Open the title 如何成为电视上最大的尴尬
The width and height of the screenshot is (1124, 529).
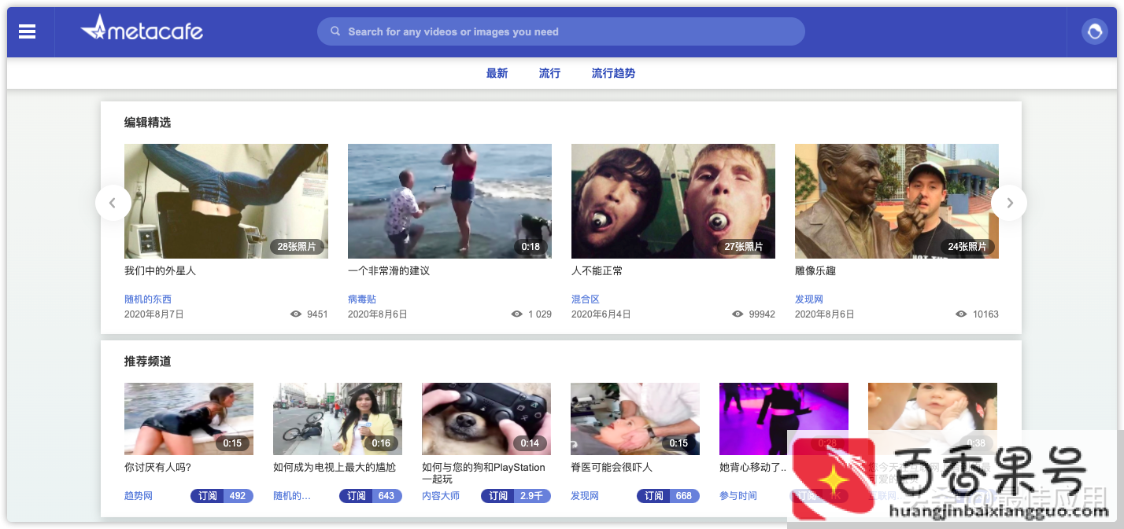click(x=335, y=467)
